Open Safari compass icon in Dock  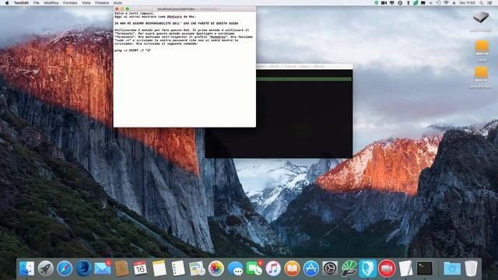[65, 268]
